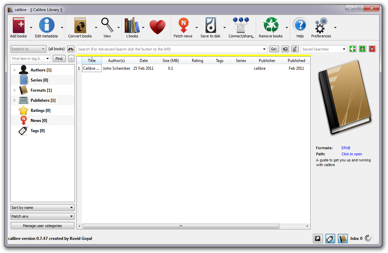Click the 'Click to open' path link

[x=352, y=154]
